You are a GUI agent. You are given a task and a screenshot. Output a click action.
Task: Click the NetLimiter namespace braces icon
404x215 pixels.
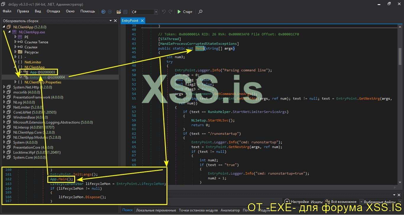[x=20, y=62]
